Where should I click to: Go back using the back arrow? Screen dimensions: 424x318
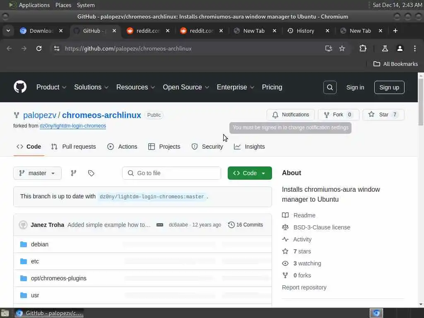[x=9, y=48]
